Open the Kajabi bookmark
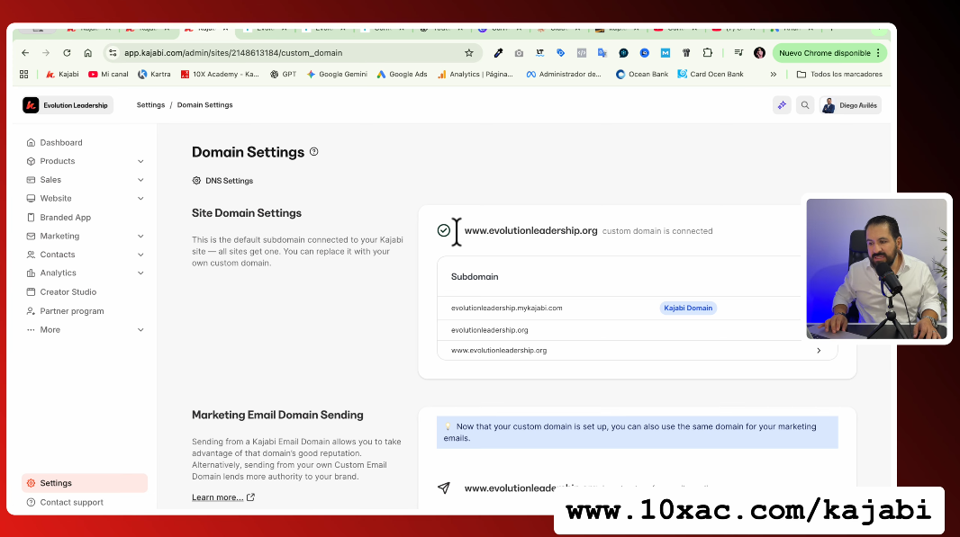The height and width of the screenshot is (537, 960). tap(62, 74)
